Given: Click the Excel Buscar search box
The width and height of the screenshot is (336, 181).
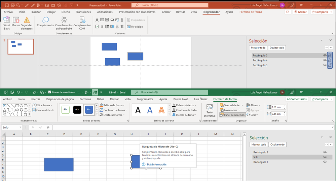Looking at the screenshot, I should click(x=169, y=93).
